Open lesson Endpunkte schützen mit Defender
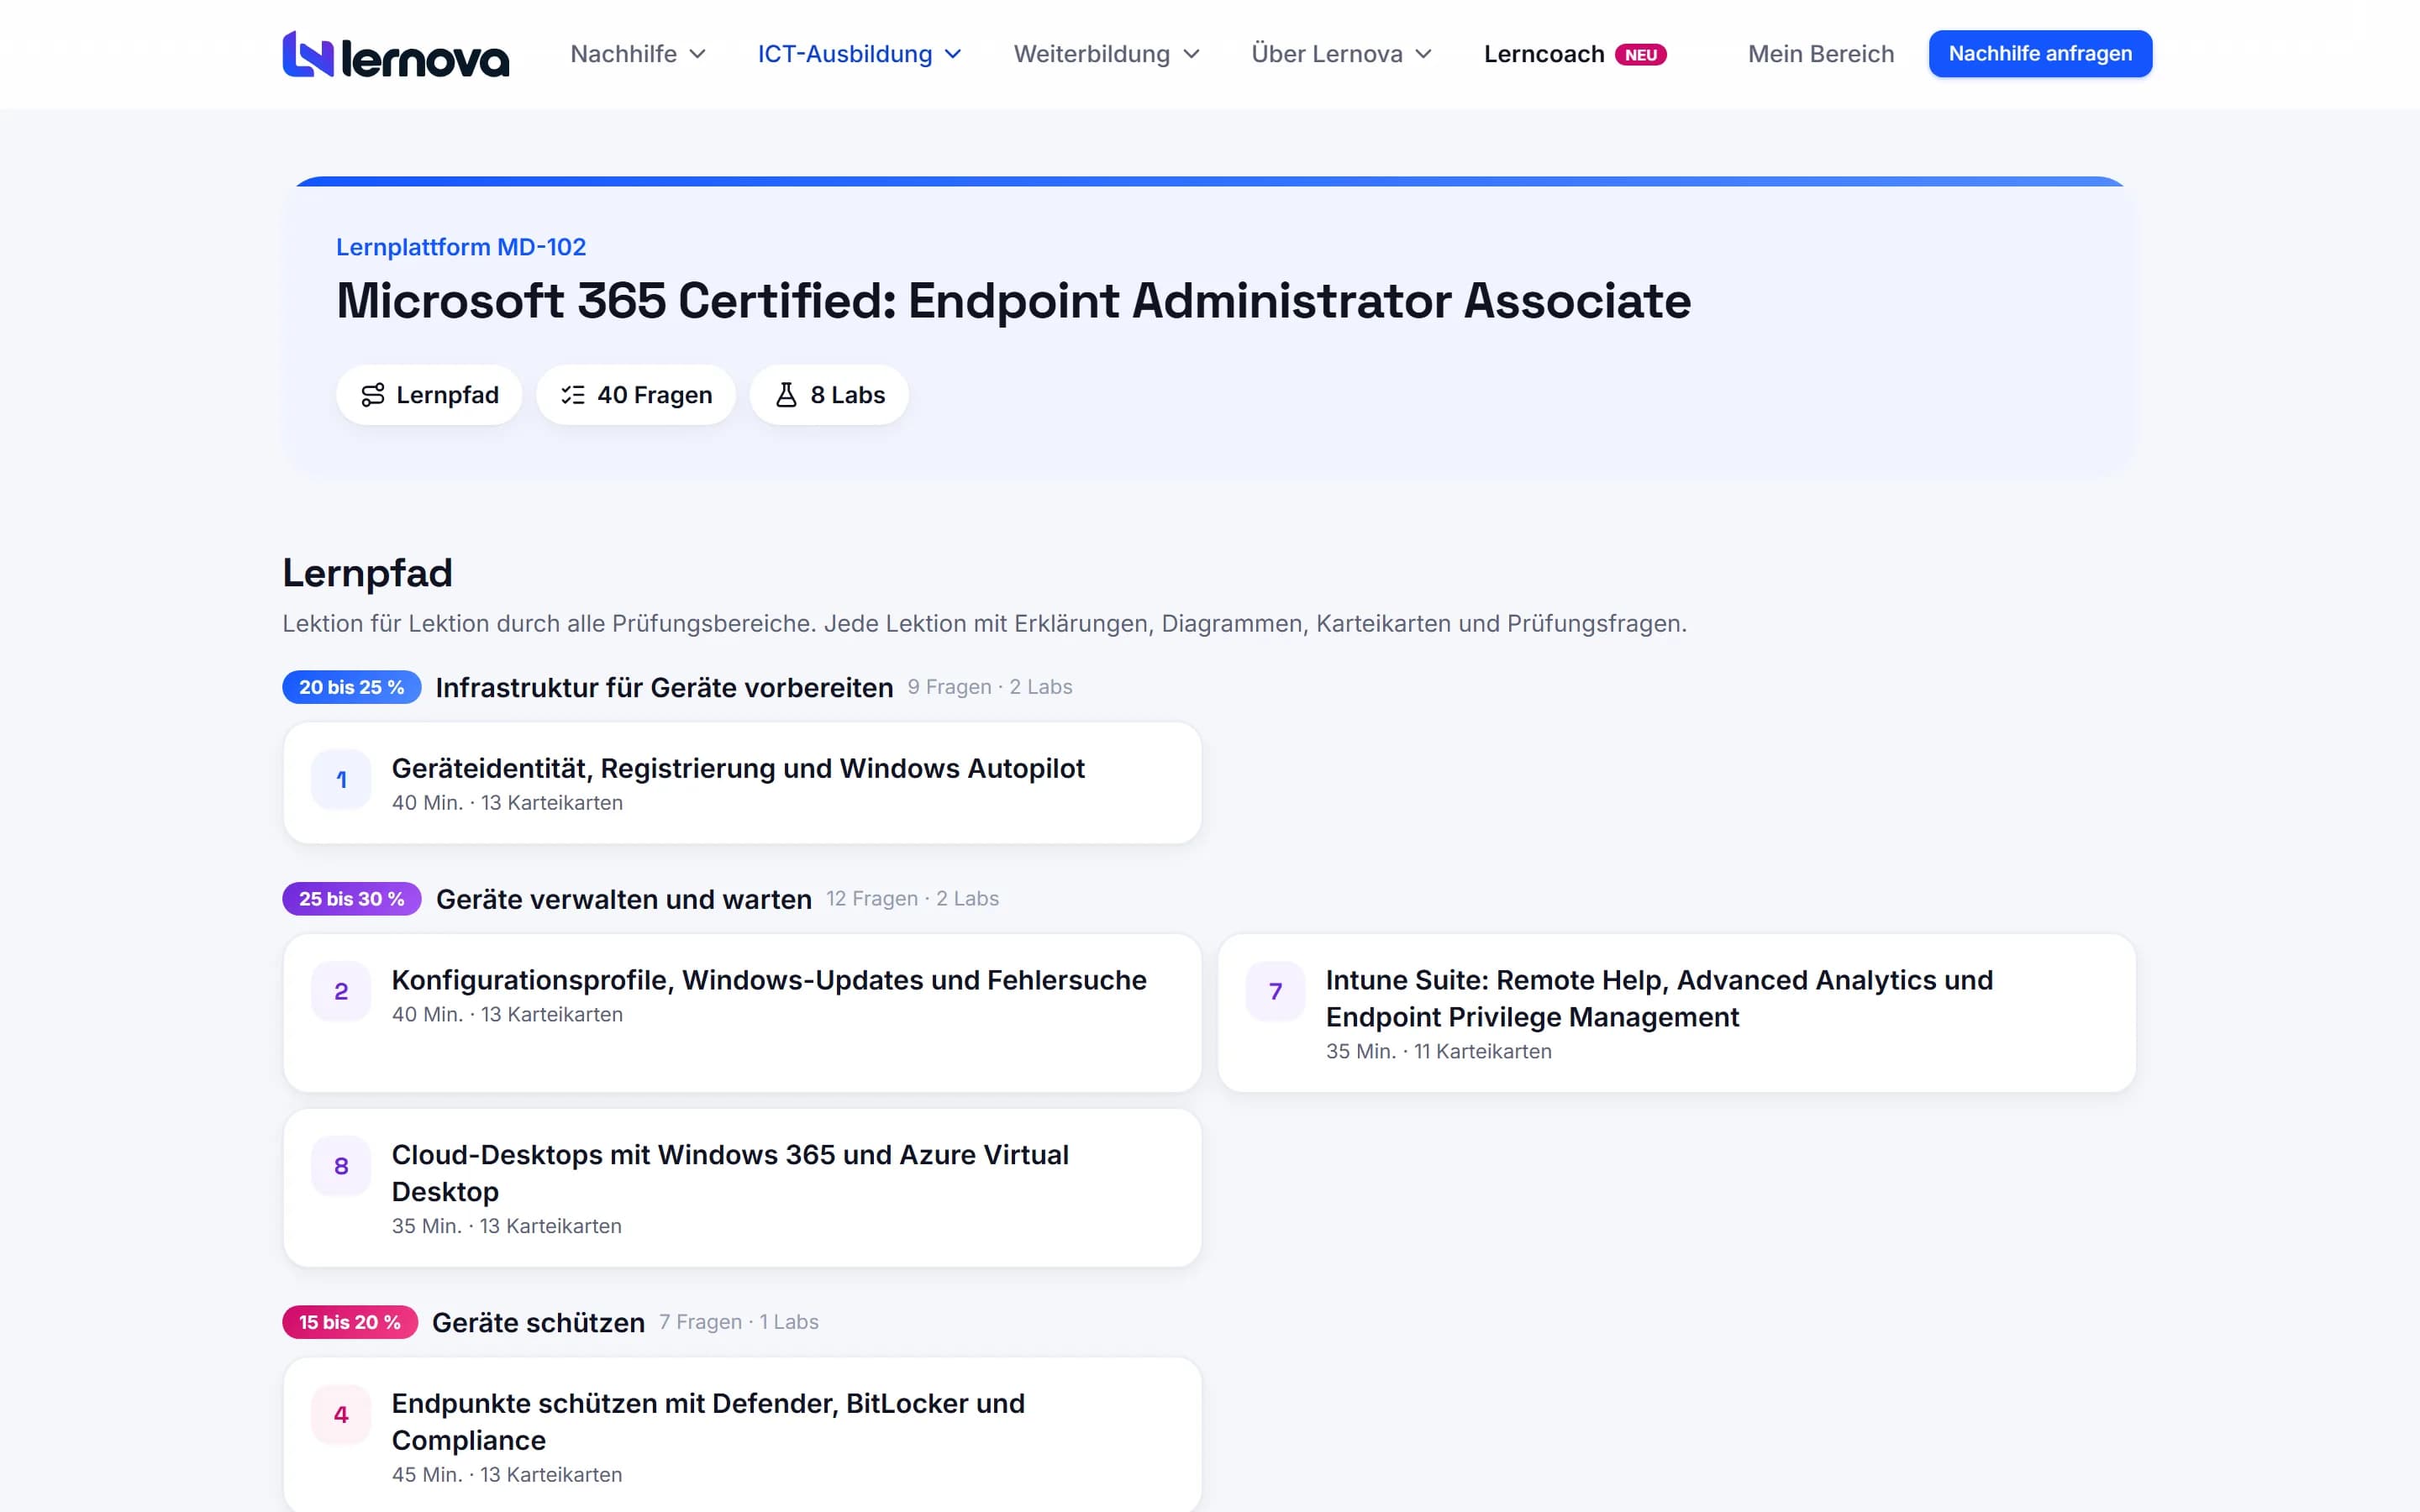The image size is (2420, 1512). pos(742,1435)
